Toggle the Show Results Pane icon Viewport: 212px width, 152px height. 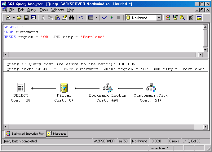coord(199,18)
